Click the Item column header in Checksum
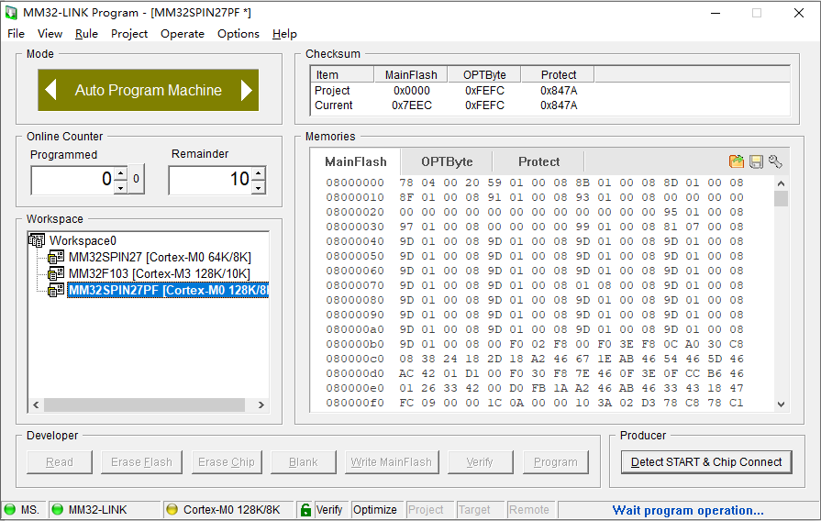The width and height of the screenshot is (821, 521). [x=342, y=75]
